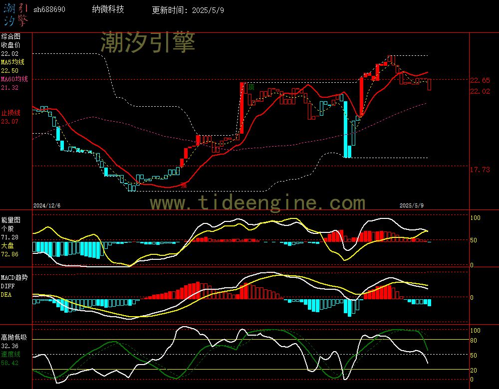The image size is (499, 389).
Task: Click the 50 axis label in 能量图 panel
Action: pos(474,240)
